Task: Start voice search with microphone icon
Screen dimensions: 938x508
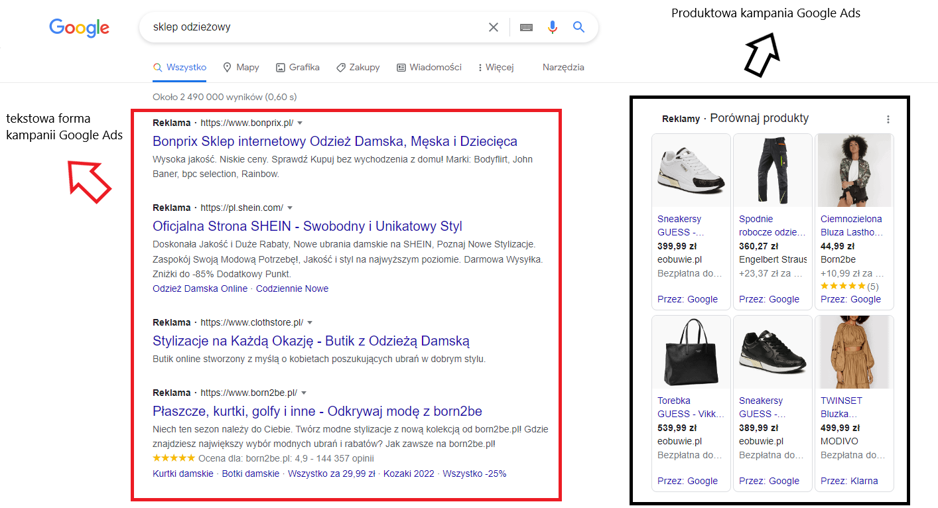Action: 553,27
